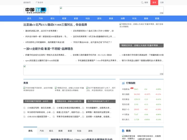Image resolution: width=187 pixels, height=140 pixels.
Task: Click play icon beside 小米真实写照
Action: [24, 108]
